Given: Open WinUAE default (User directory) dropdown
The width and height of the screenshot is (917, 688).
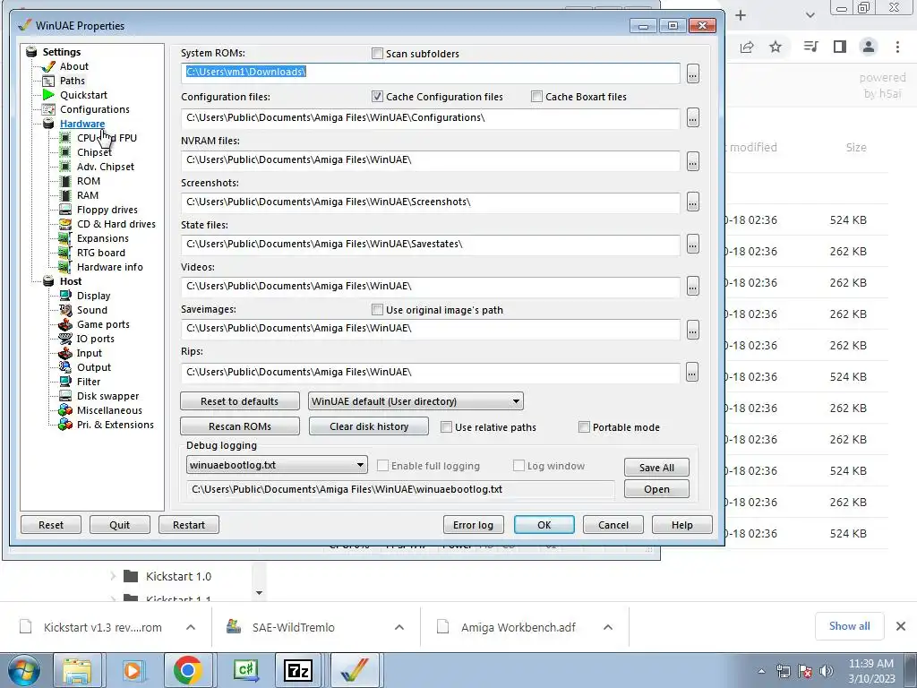Looking at the screenshot, I should click(416, 401).
